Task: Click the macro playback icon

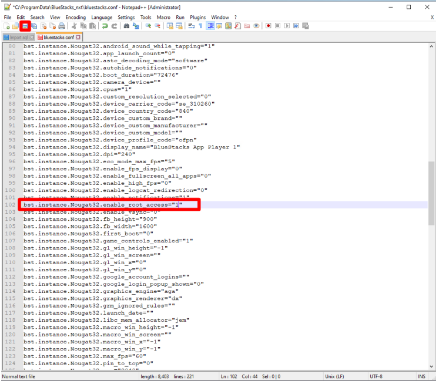Action: [287, 26]
